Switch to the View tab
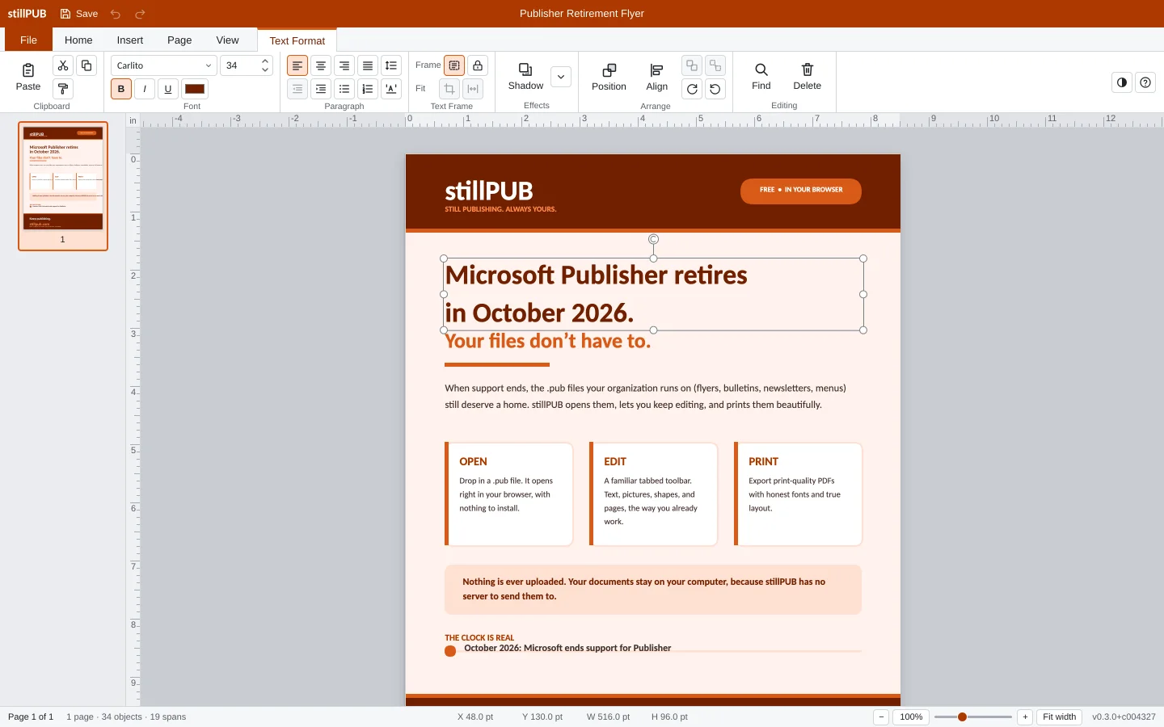 227,40
